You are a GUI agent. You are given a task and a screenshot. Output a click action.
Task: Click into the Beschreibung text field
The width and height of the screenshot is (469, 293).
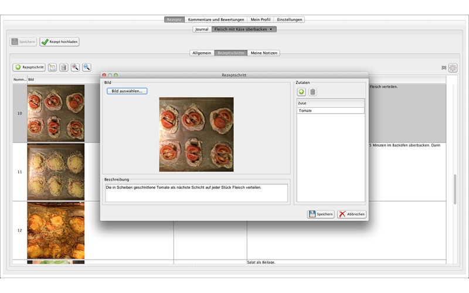point(196,193)
